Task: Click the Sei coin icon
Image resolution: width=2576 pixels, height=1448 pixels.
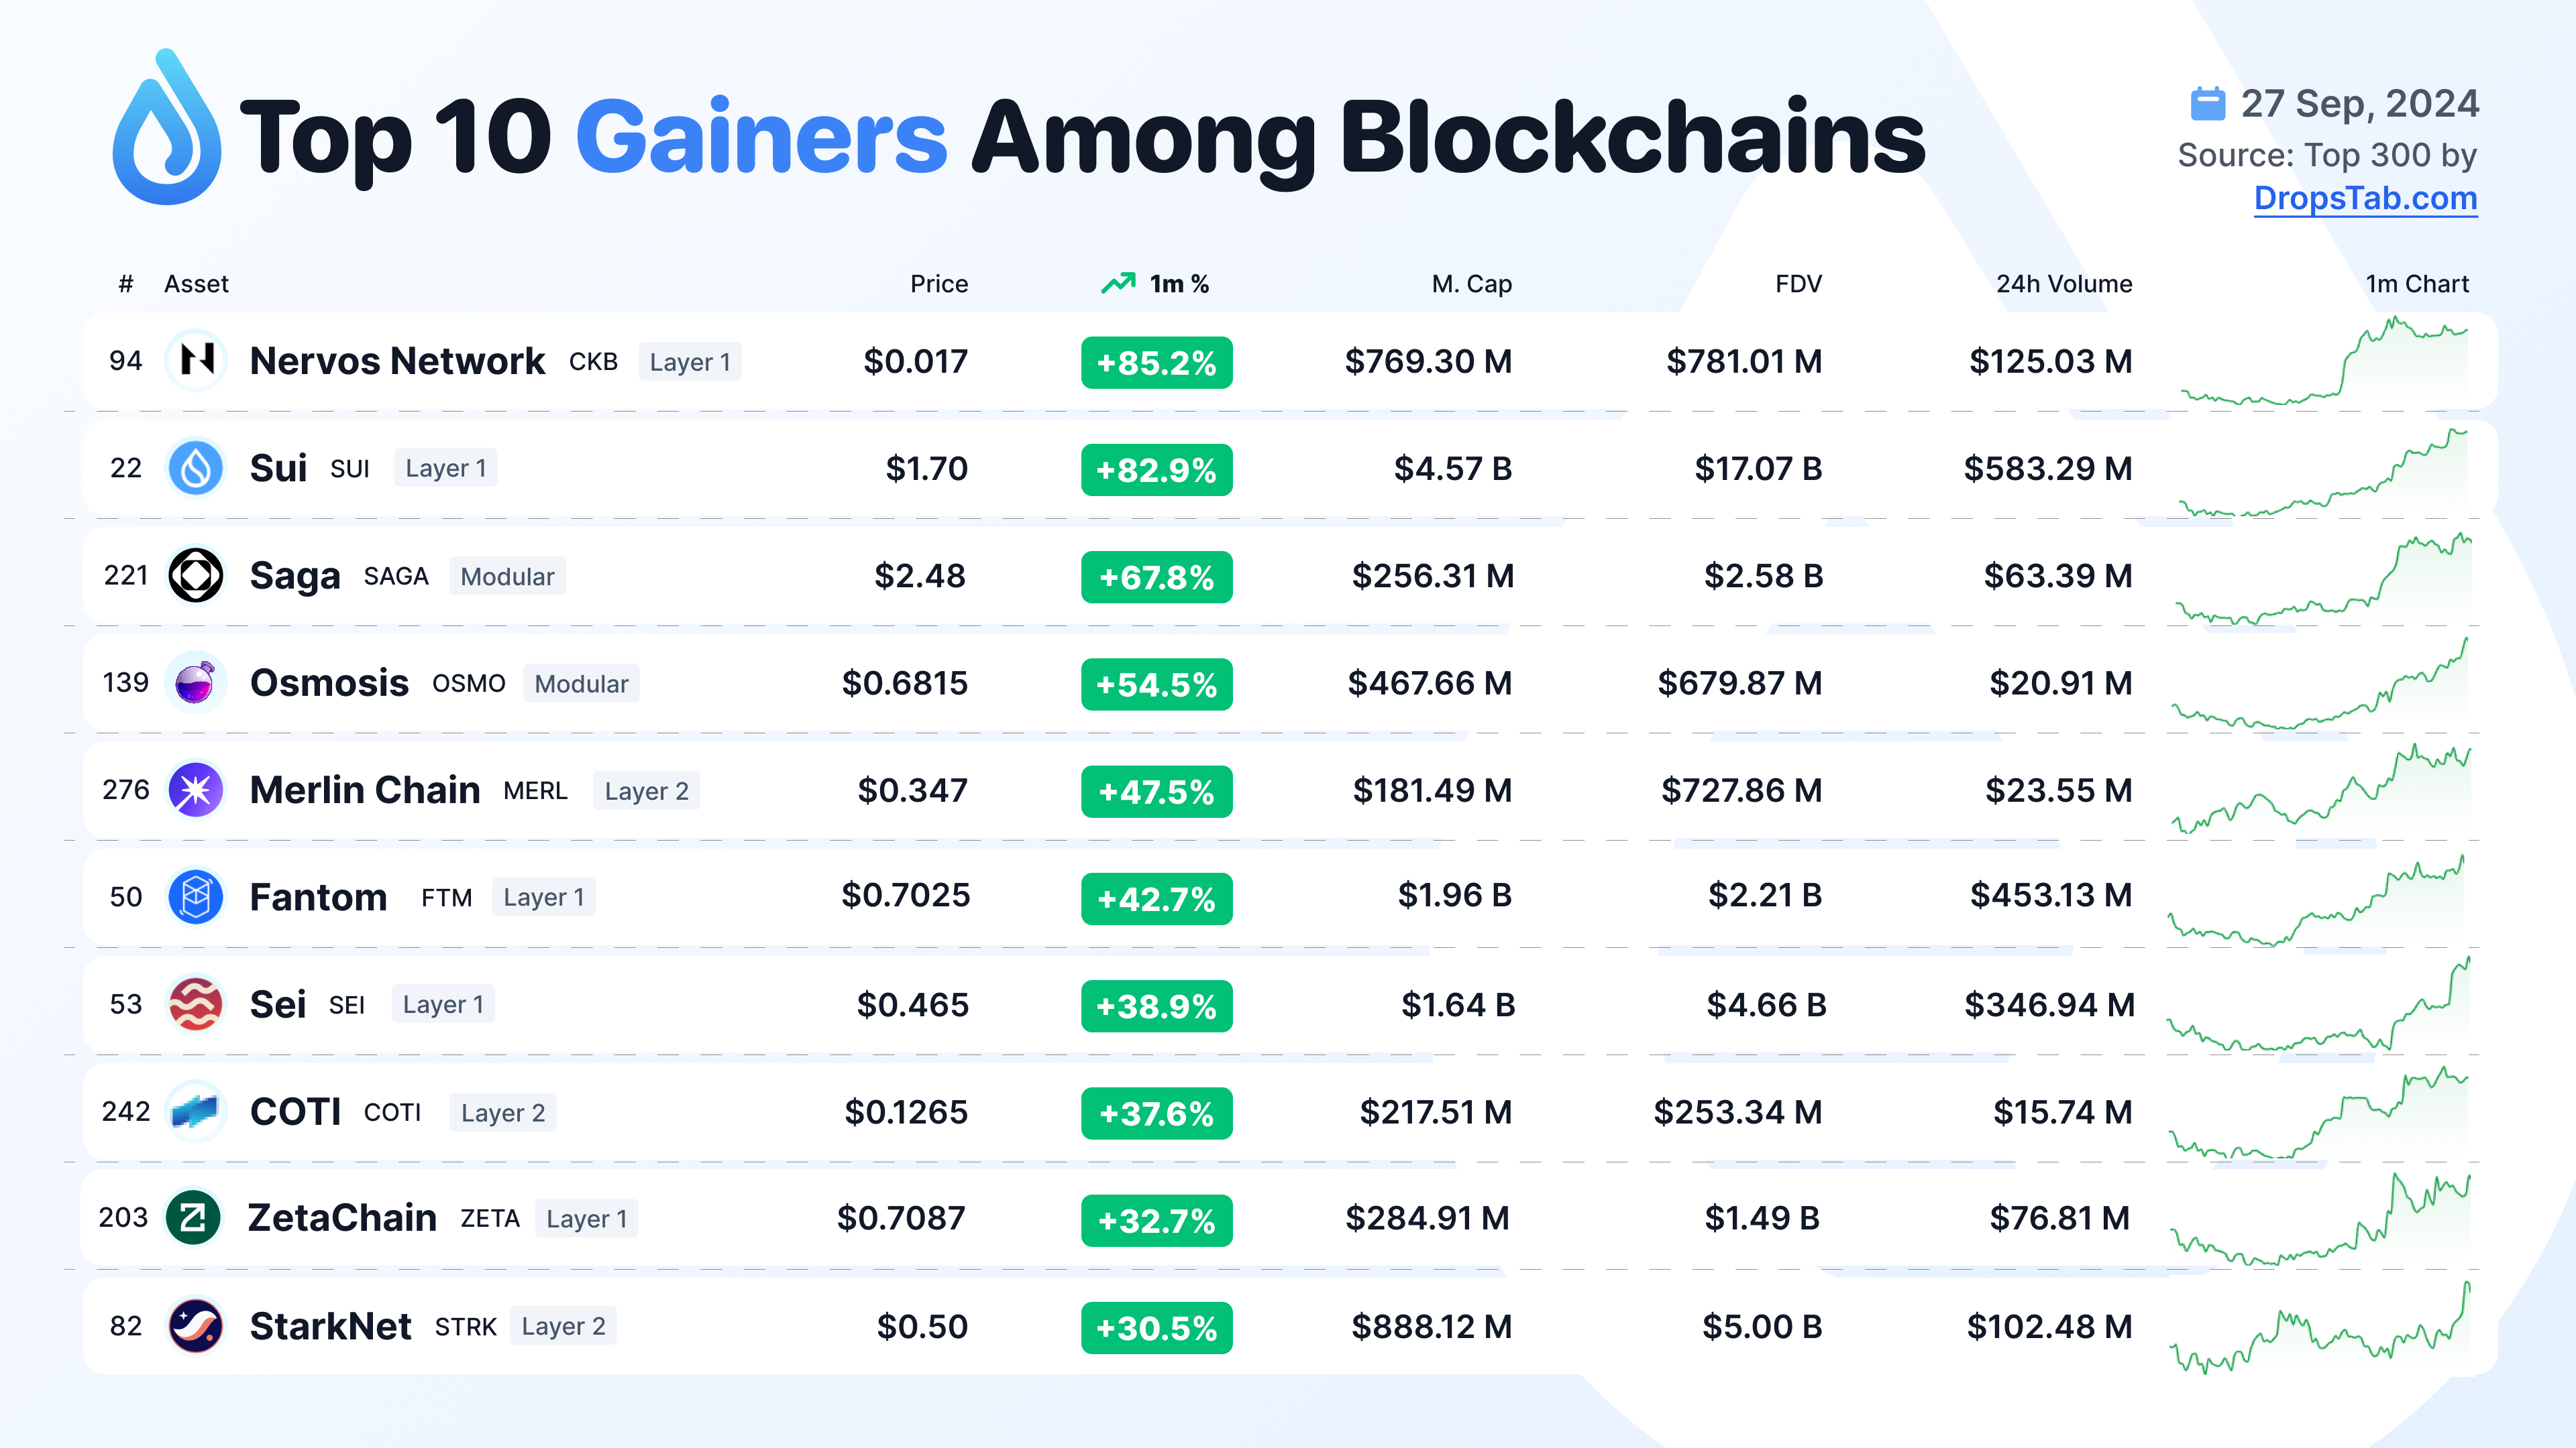Action: [196, 1004]
